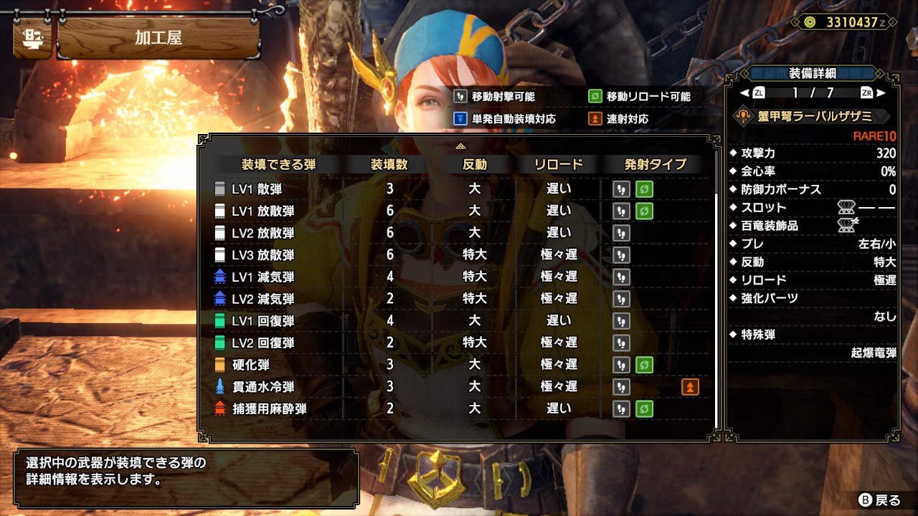Viewport: 918px width, 516px height.
Task: Click the 百竜装飾品 slot icon
Action: pos(848,226)
